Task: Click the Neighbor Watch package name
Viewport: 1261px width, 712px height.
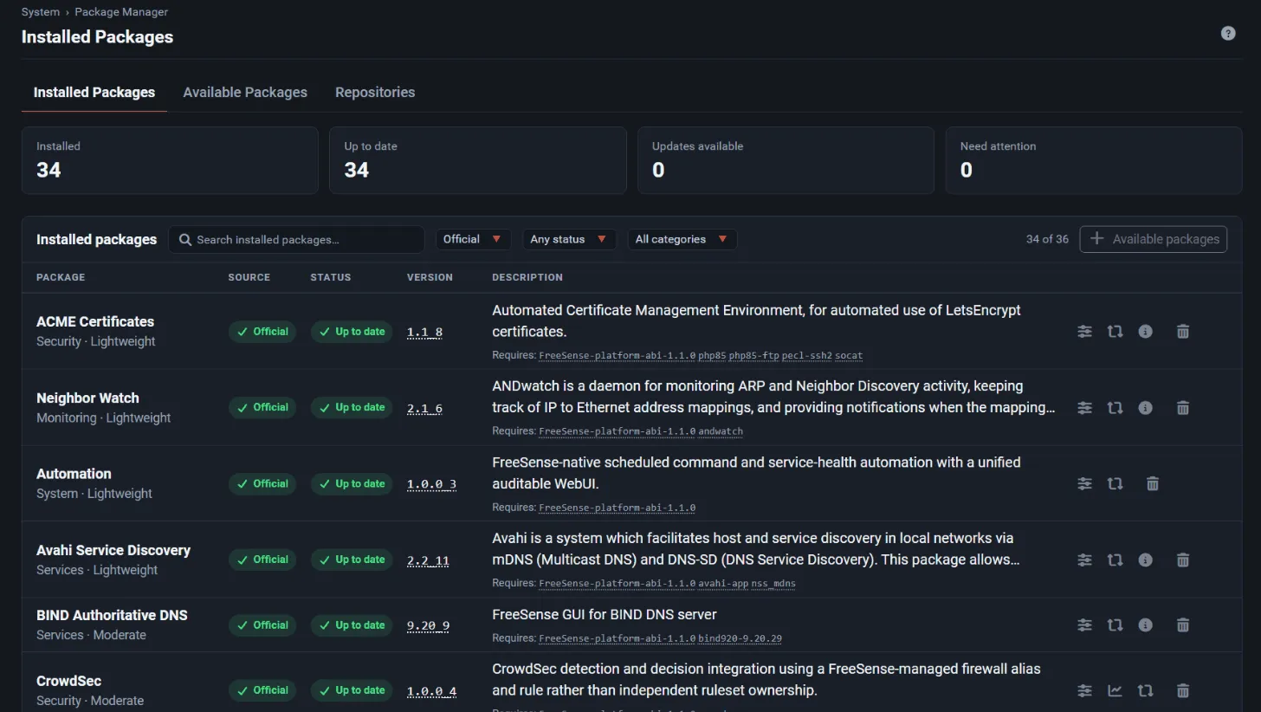Action: click(87, 398)
